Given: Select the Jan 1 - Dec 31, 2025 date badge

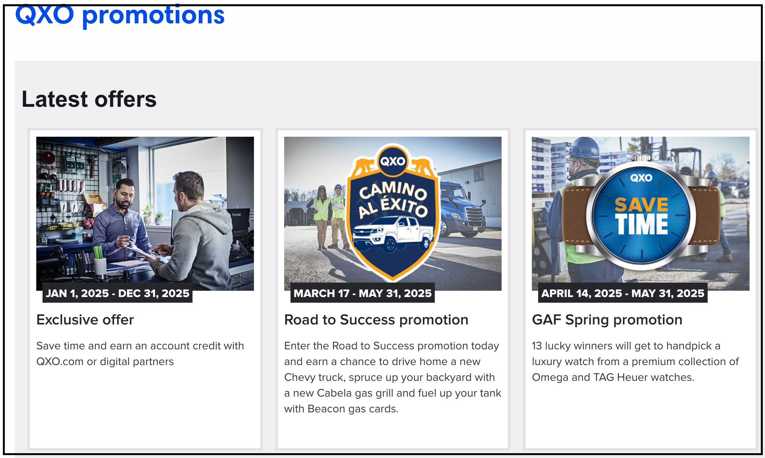Looking at the screenshot, I should 118,293.
